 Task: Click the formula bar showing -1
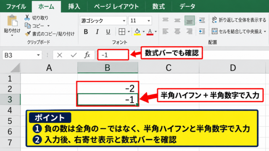pyautogui.click(x=113, y=55)
